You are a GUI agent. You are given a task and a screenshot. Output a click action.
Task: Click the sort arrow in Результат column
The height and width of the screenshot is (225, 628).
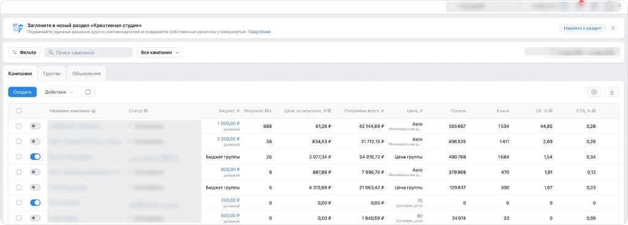pos(270,111)
